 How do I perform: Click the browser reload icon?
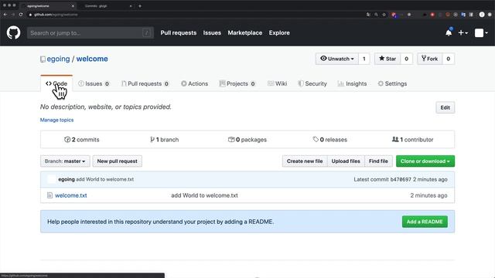coord(21,15)
